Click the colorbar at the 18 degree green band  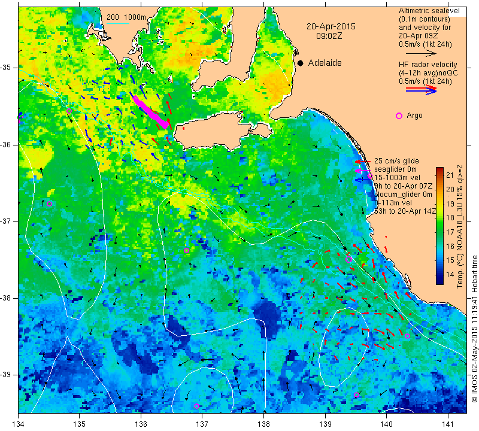(439, 218)
